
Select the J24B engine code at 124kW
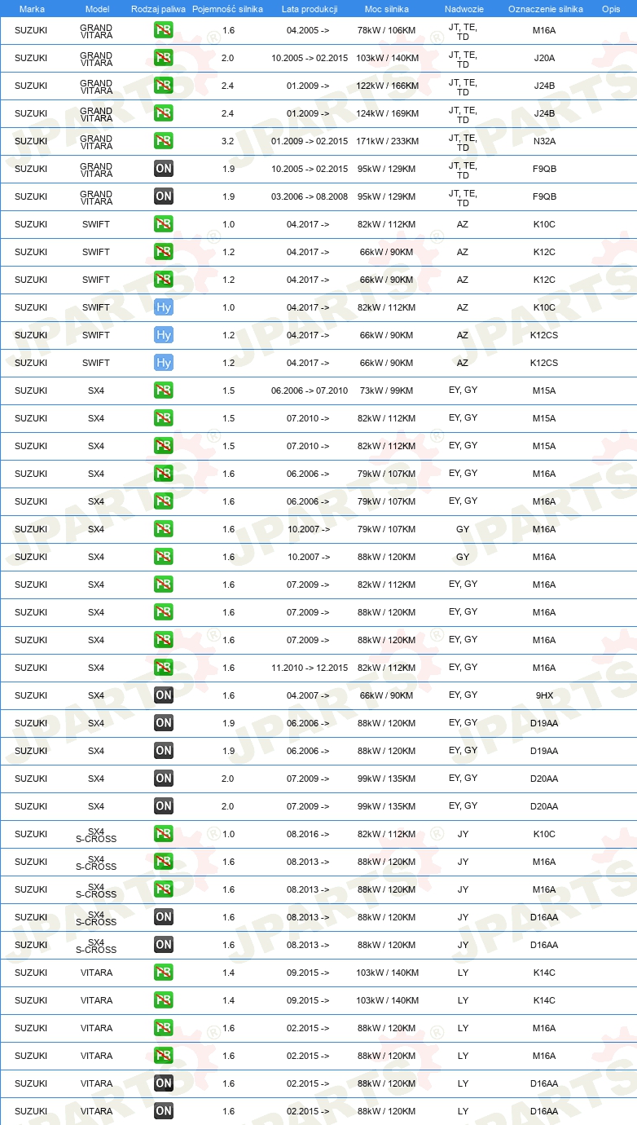[544, 113]
